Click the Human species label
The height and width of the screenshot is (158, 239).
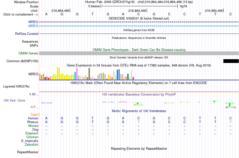[33, 118]
